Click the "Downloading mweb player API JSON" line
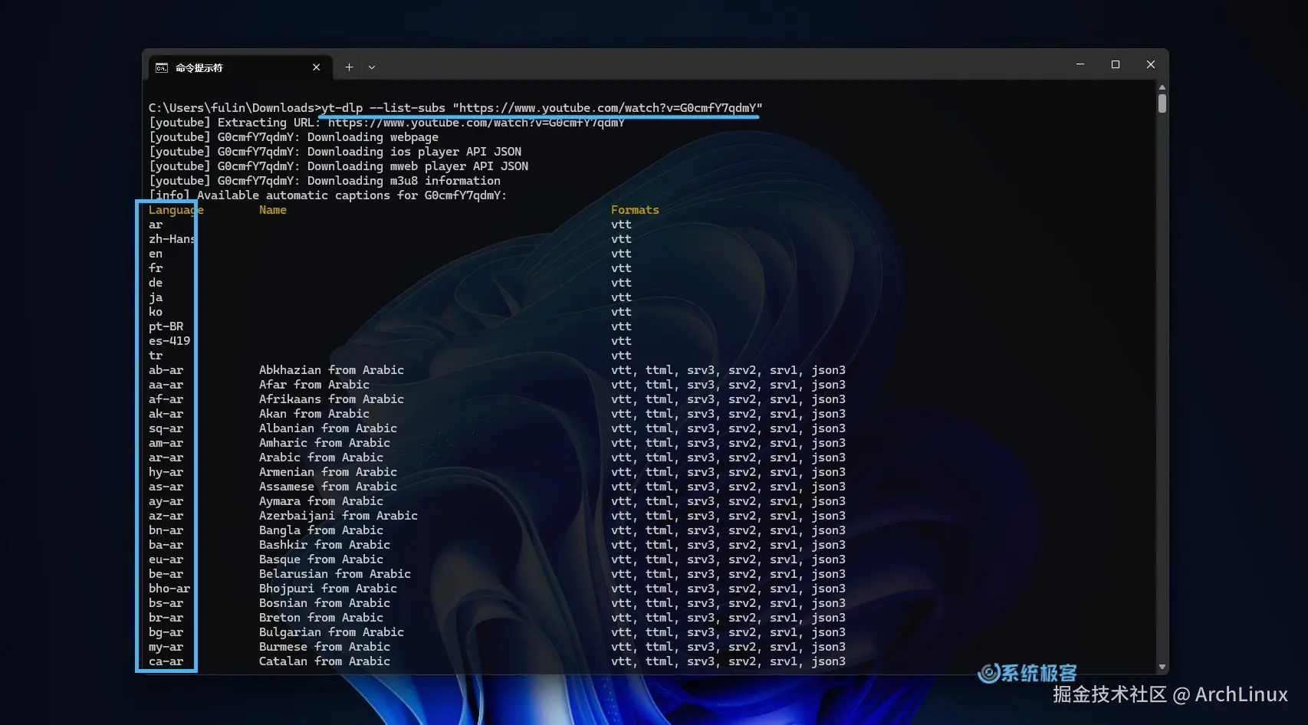 pos(338,166)
